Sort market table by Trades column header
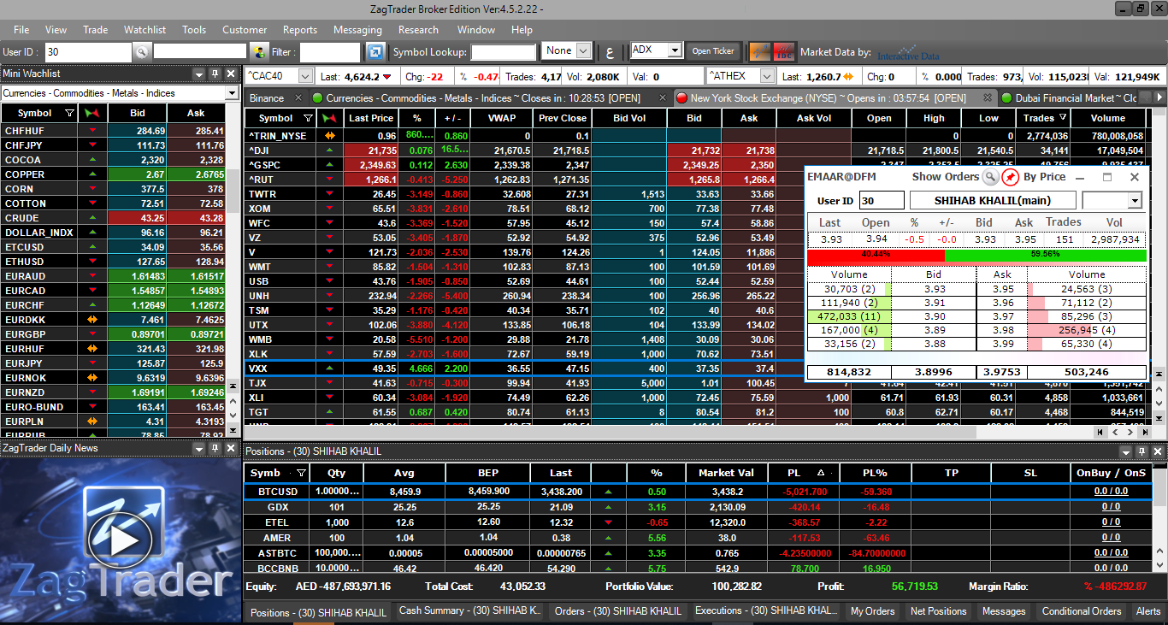Screen dimensions: 1168x625 1044,118
